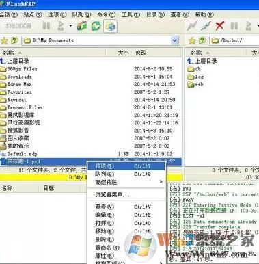This screenshot has width=259, height=264.
Task: Open the 站点 (Sites) menu
Action: pyautogui.click(x=33, y=15)
